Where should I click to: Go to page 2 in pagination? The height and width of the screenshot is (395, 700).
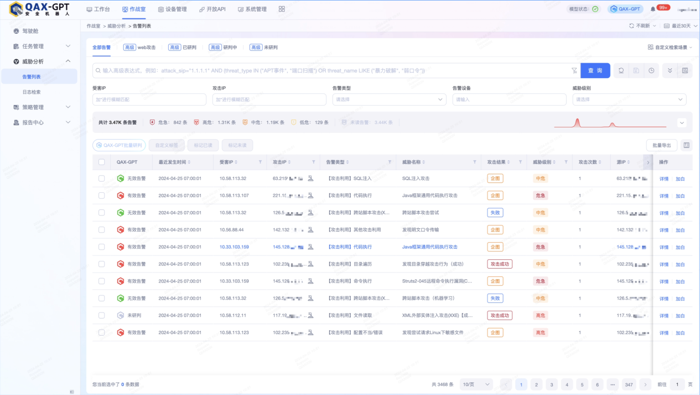point(536,384)
